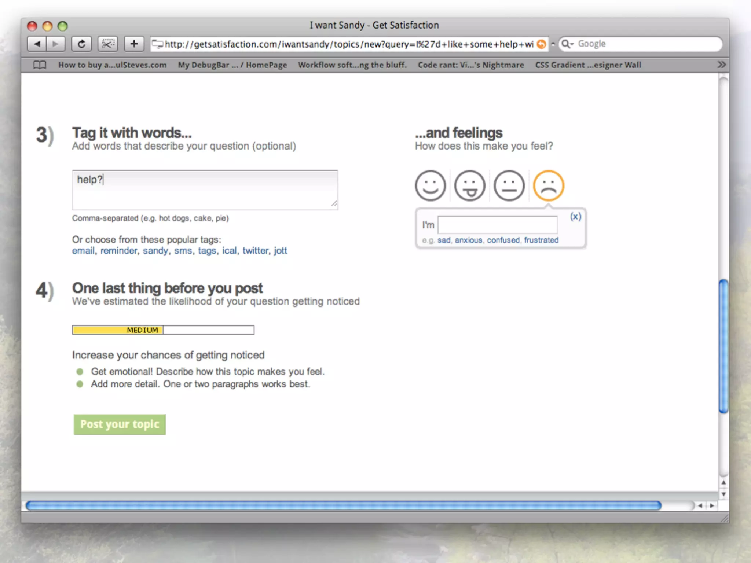Select the sad orange frowning face
This screenshot has height=563, width=751.
click(548, 185)
